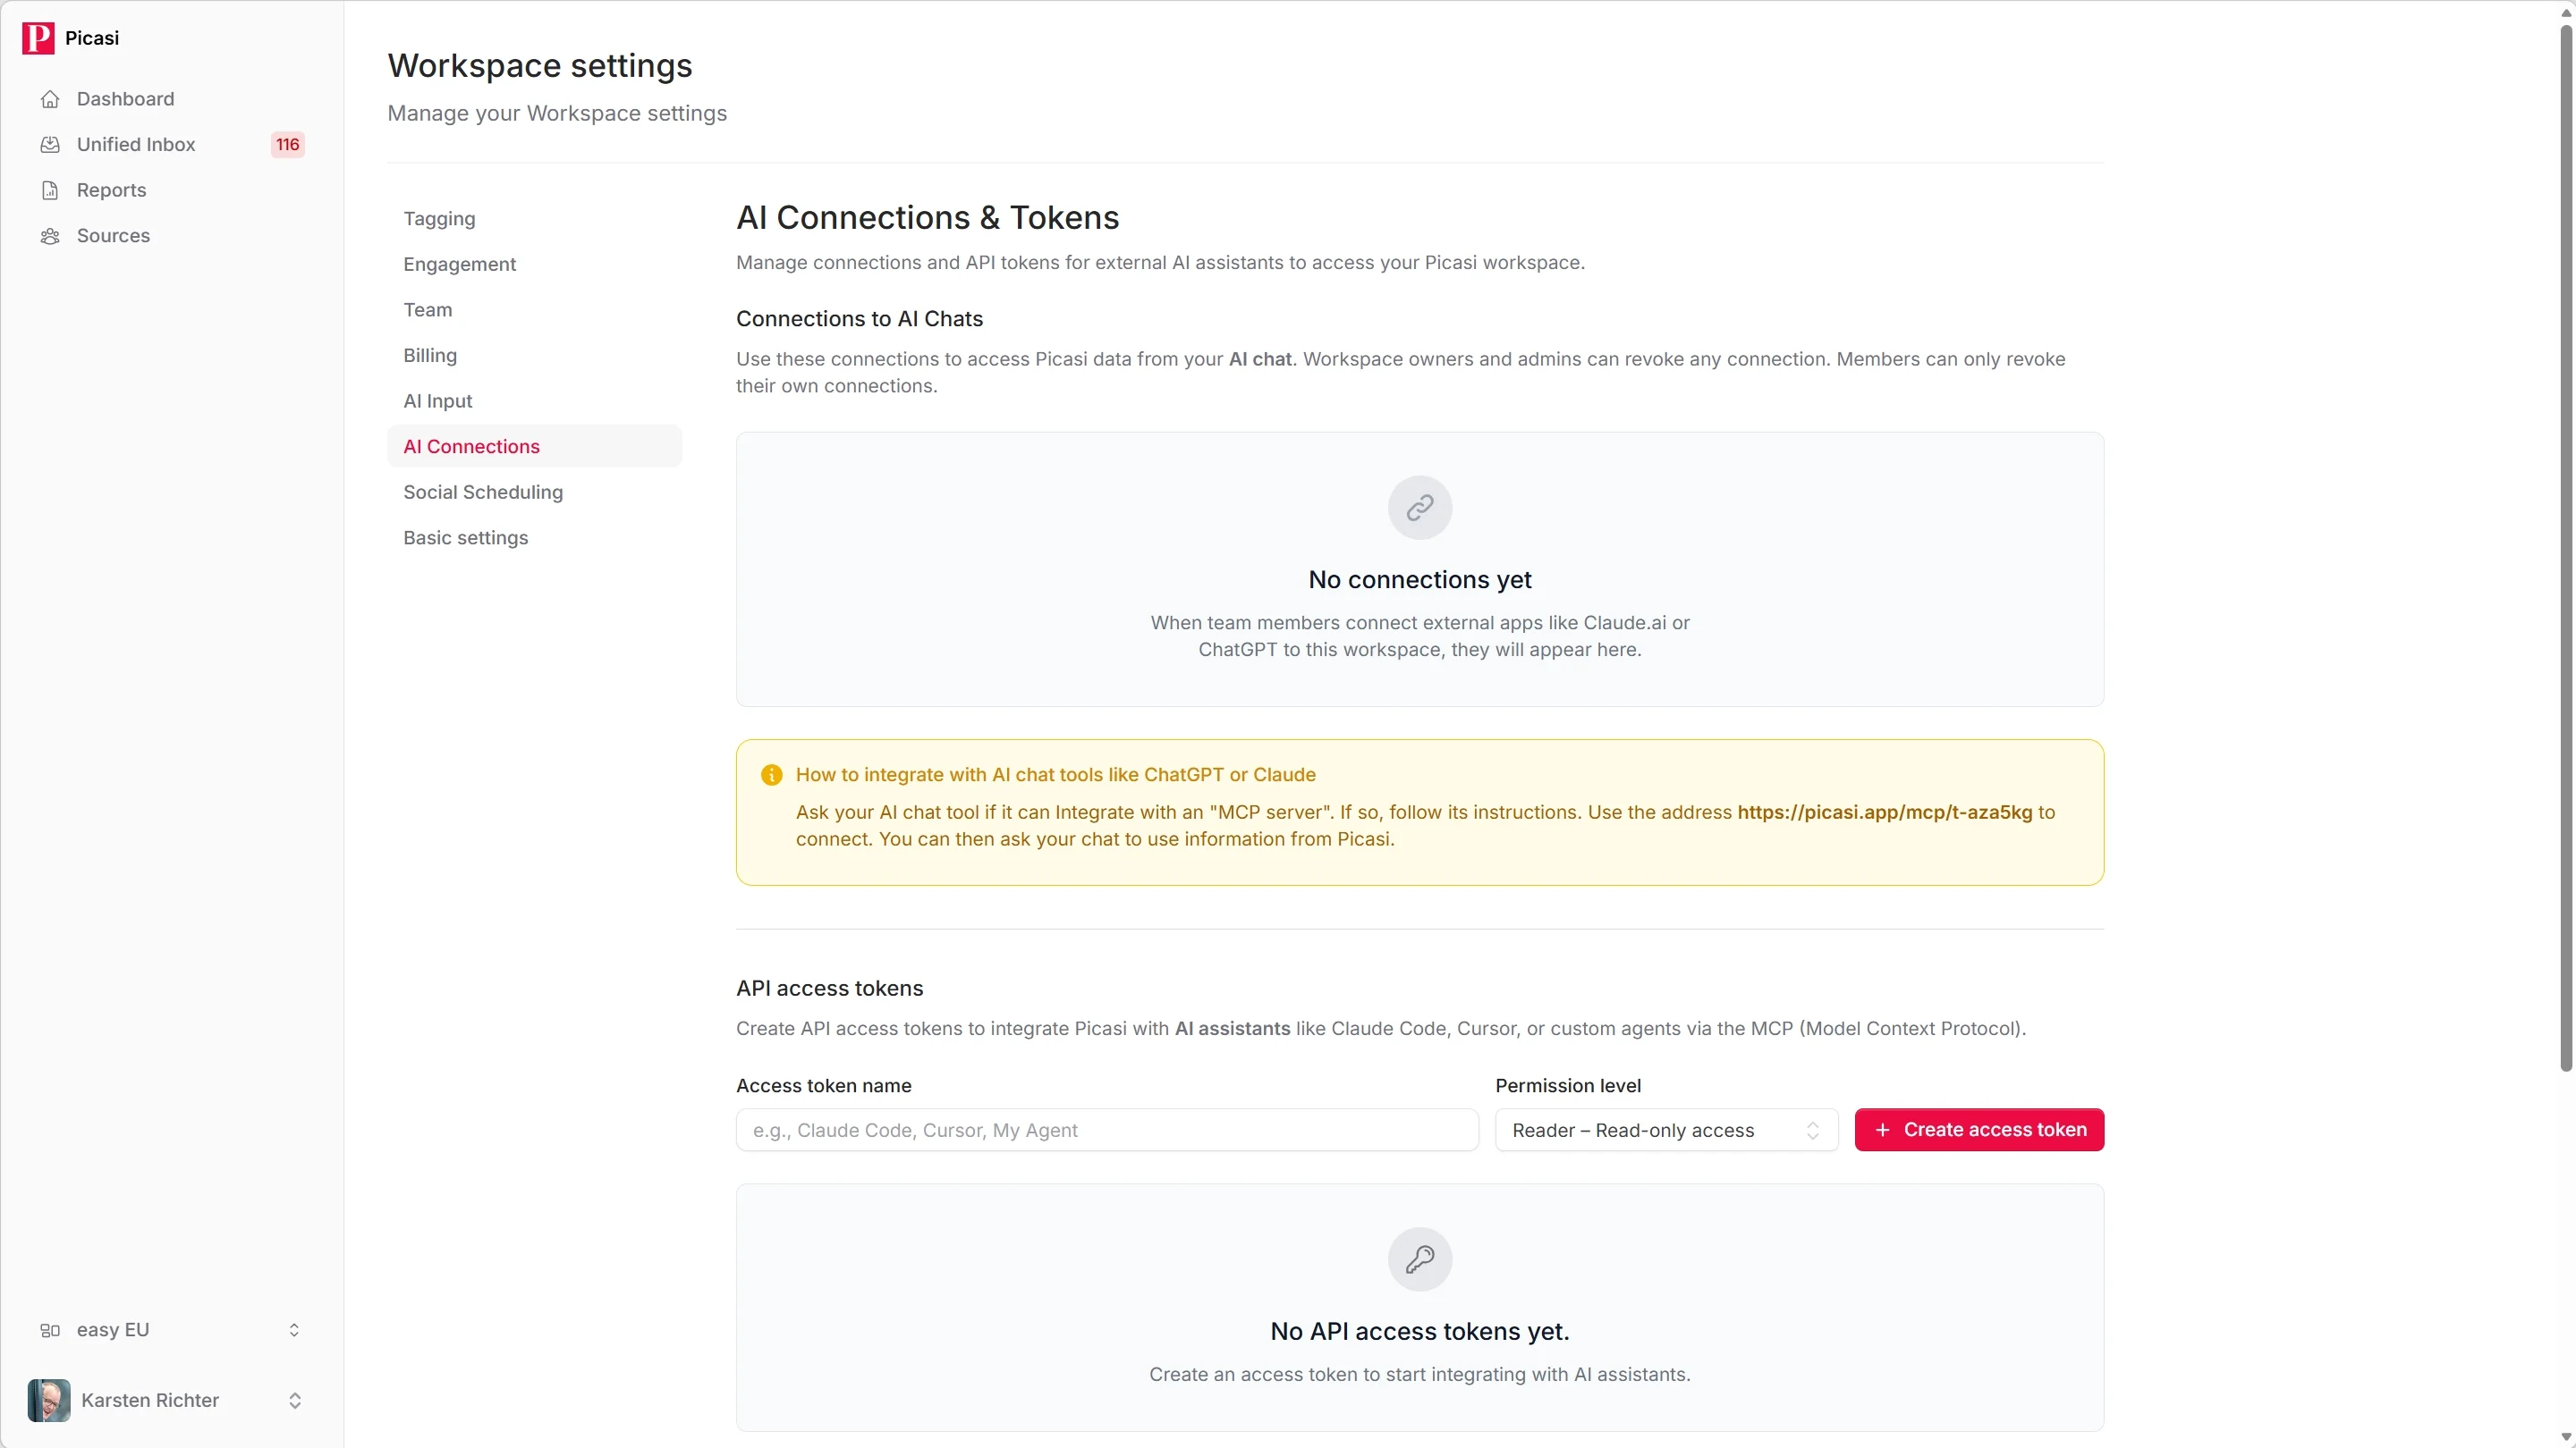2576x1448 pixels.
Task: Click the 'Access token name' label
Action: pos(823,1086)
